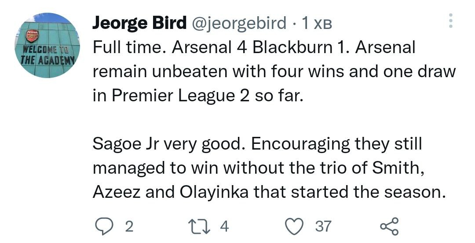Screen dimensions: 475x243
Task: Click the reply count showing 2
Action: (x=129, y=226)
